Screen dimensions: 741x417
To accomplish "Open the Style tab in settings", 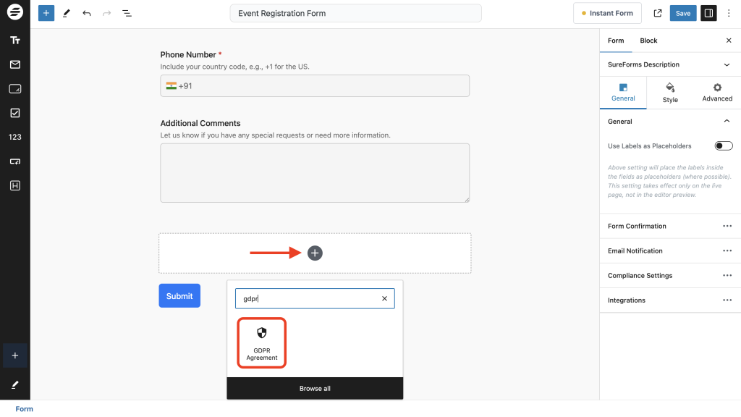I will pos(669,93).
